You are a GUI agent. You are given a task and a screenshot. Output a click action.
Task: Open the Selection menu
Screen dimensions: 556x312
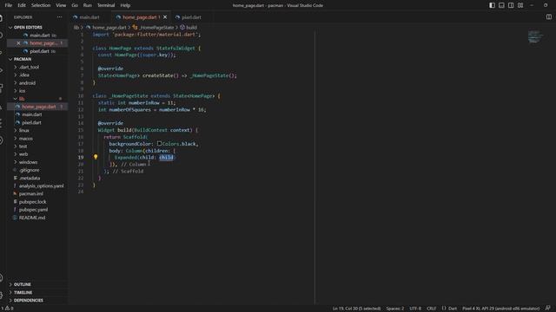41,5
